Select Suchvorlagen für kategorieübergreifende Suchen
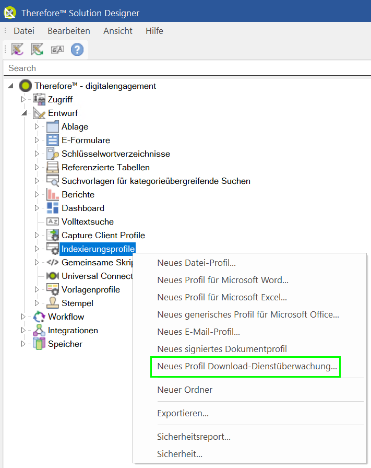The height and width of the screenshot is (468, 371). click(156, 181)
